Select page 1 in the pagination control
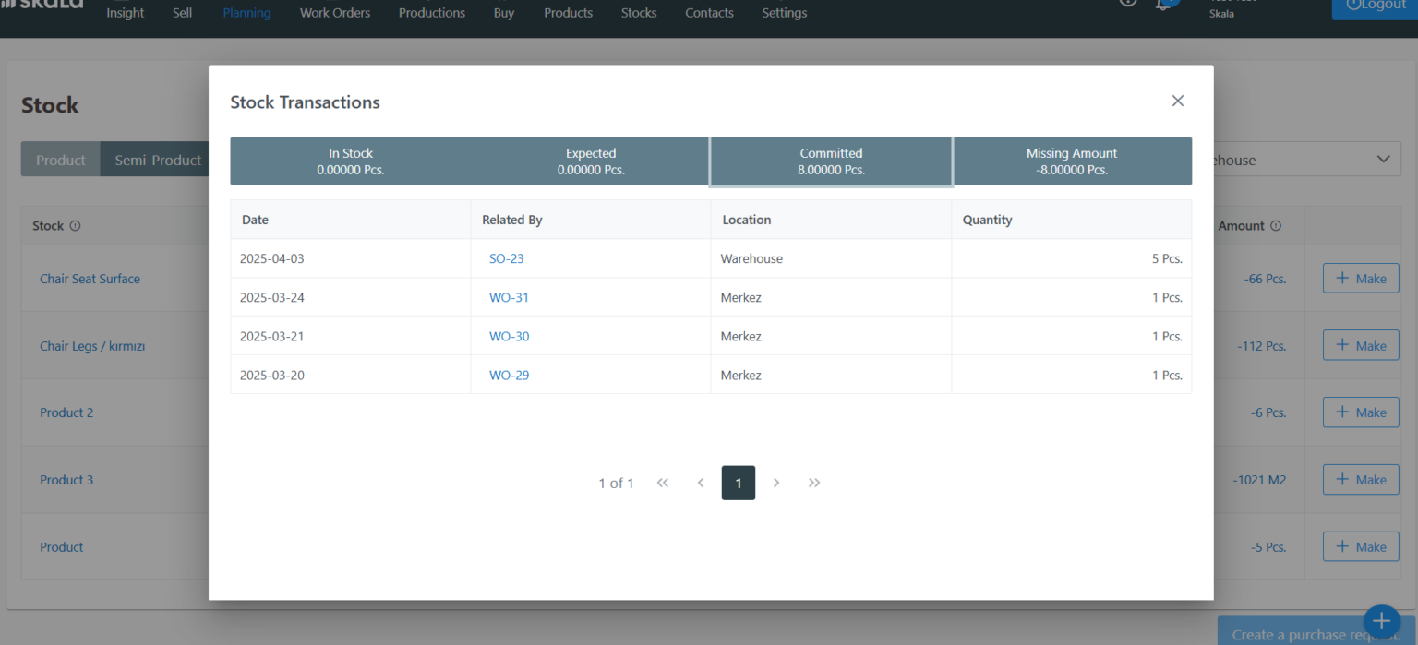 click(x=738, y=483)
